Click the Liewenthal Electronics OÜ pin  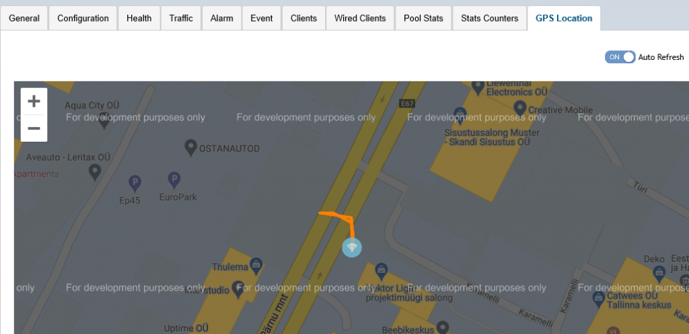coord(478,86)
